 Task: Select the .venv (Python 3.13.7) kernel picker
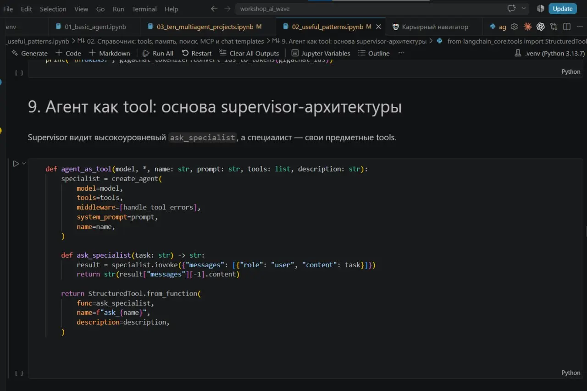(550, 53)
